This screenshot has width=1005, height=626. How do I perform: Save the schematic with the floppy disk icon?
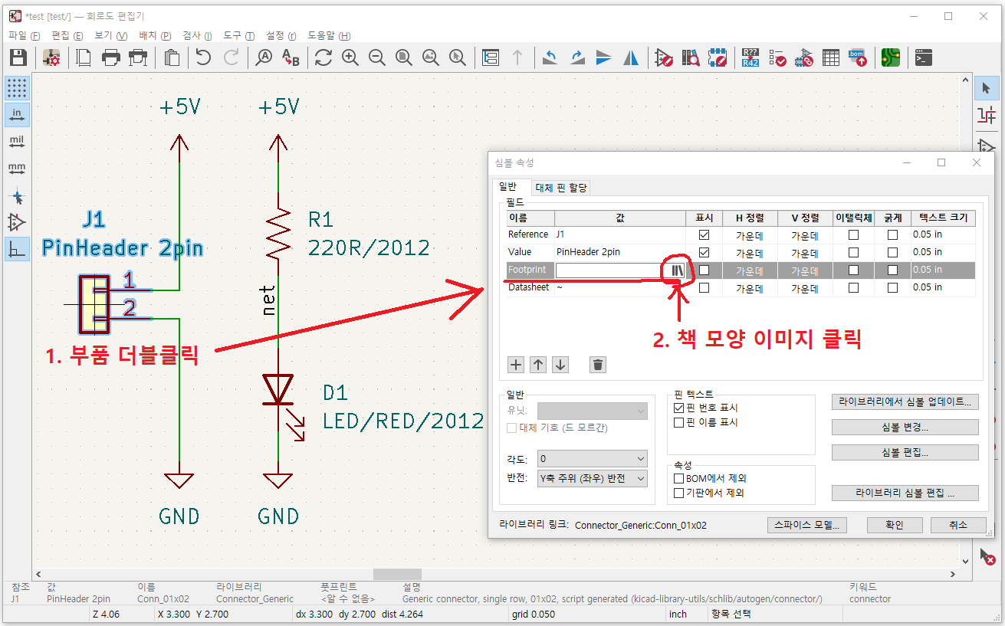[x=18, y=57]
